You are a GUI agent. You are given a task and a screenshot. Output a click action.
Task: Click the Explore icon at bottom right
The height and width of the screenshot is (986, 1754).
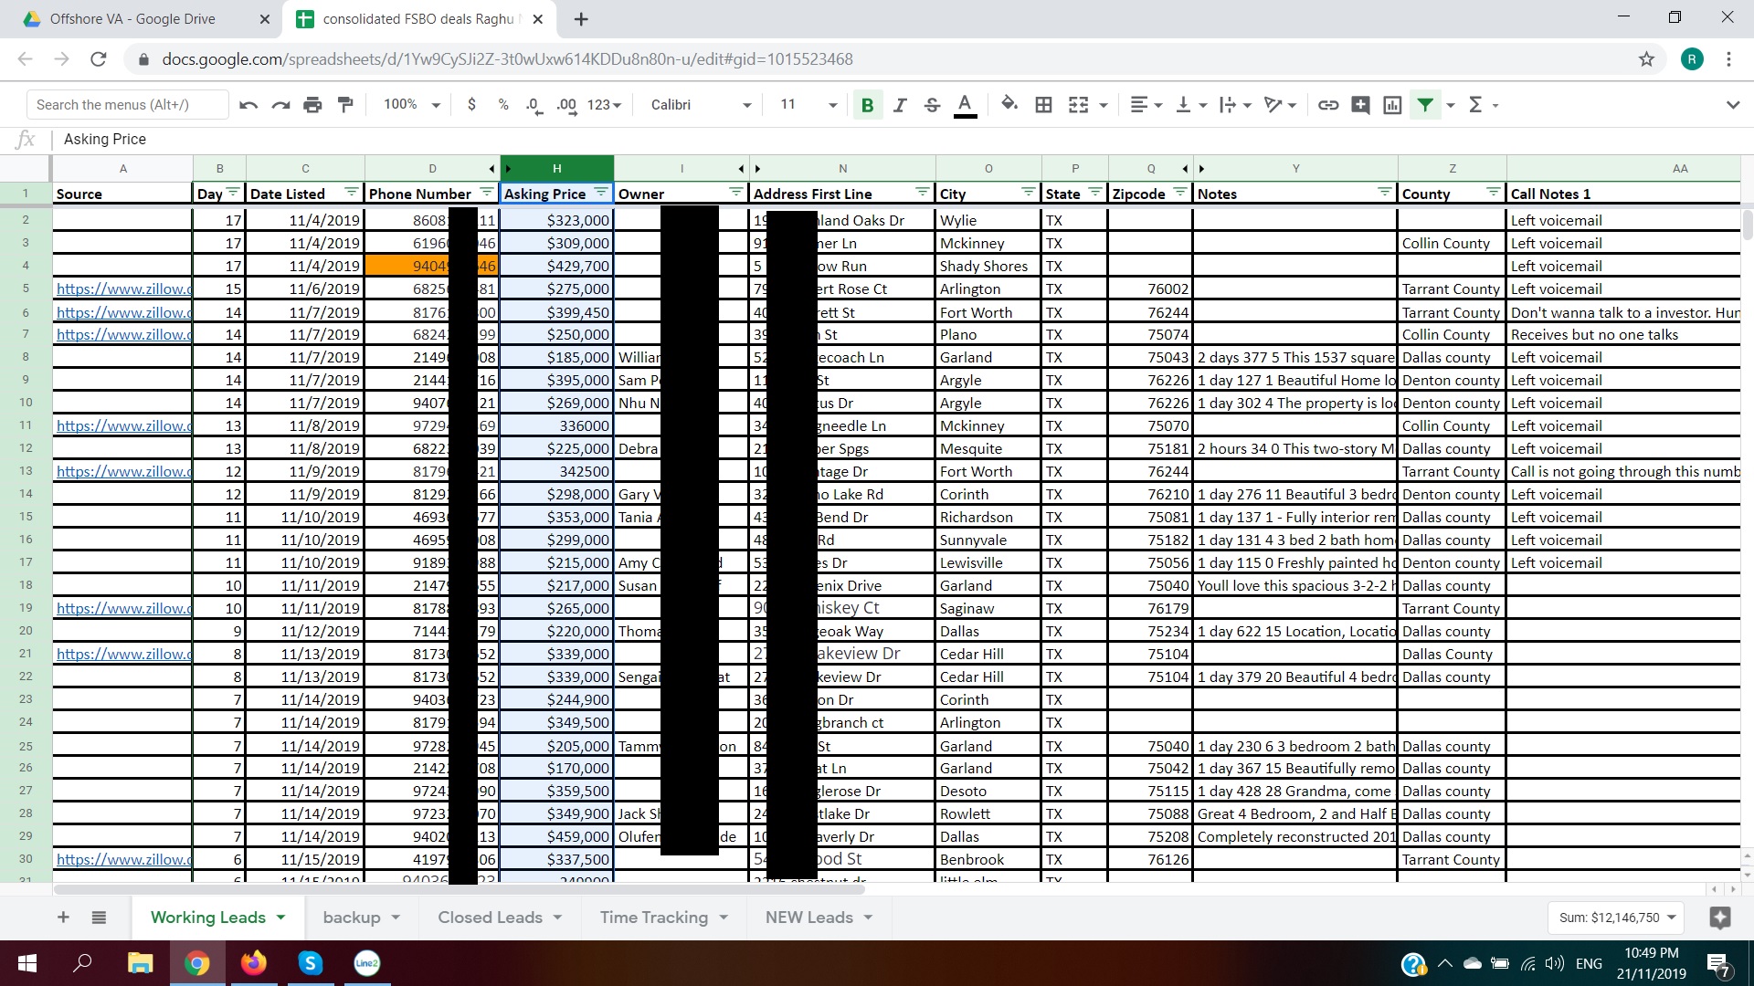(1719, 918)
